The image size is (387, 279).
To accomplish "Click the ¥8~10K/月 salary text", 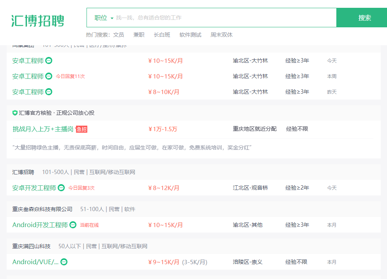I will 164,92.
